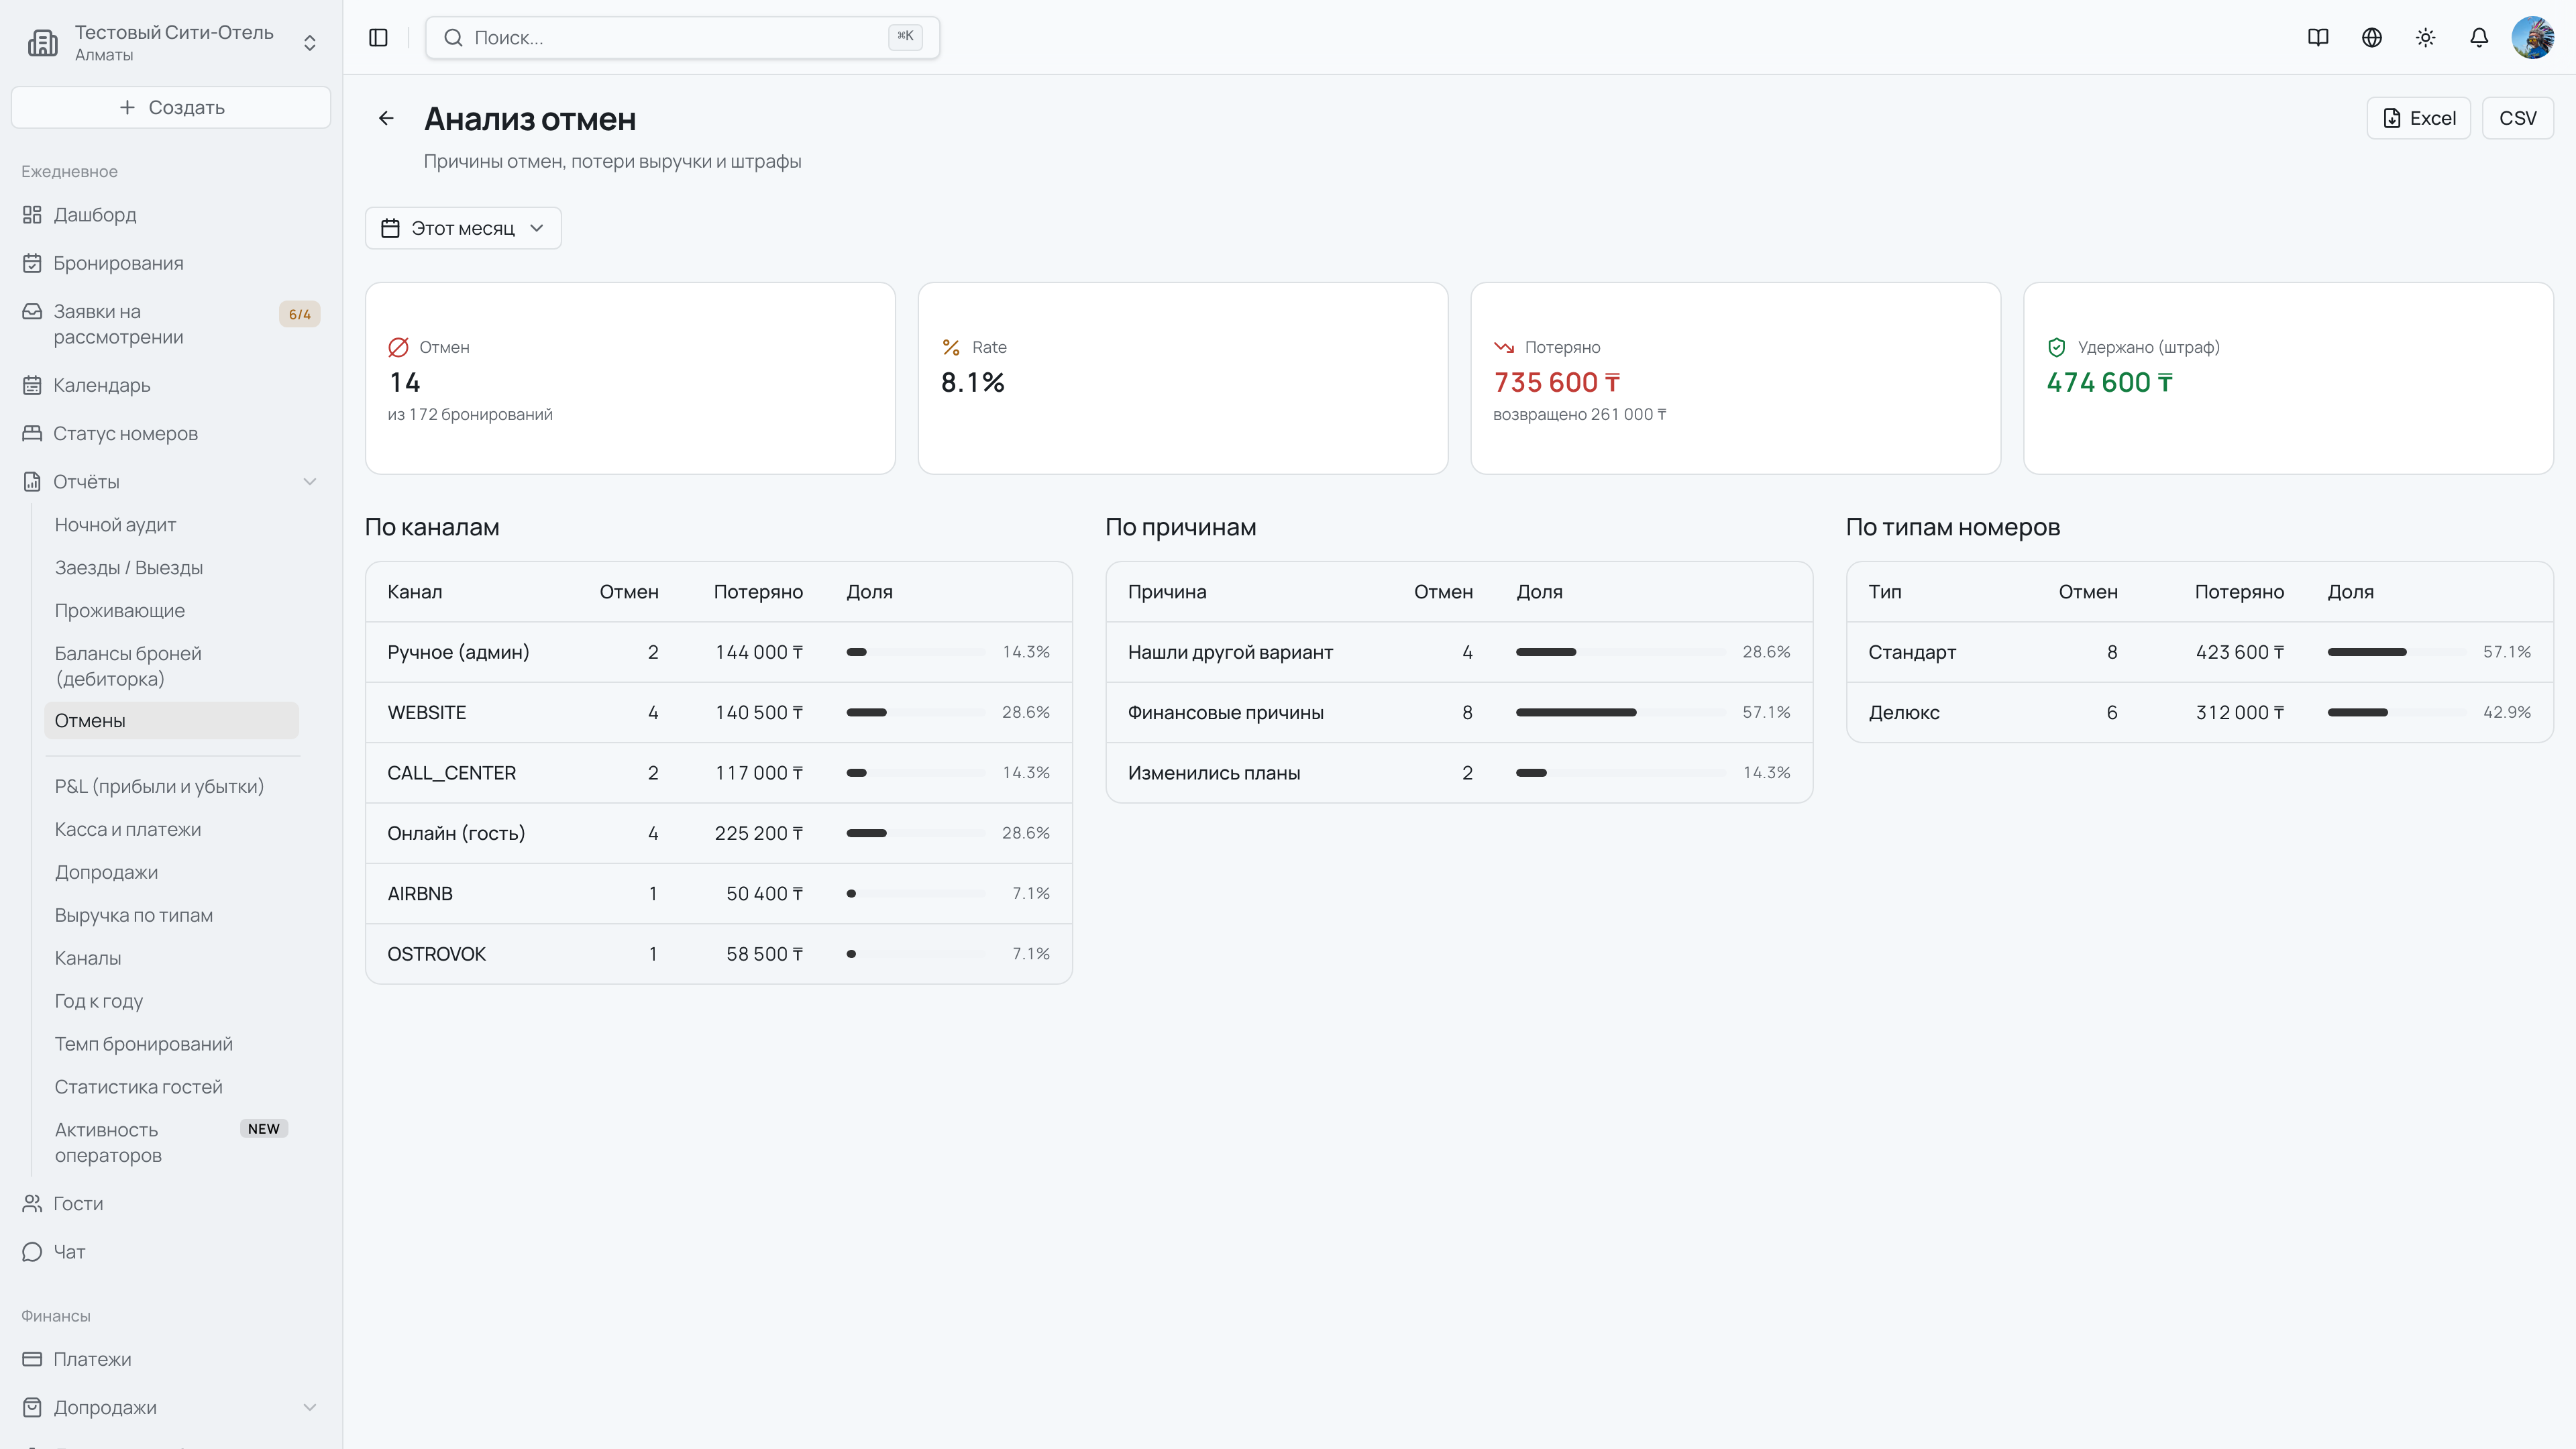
Task: Export the report to Excel
Action: click(x=2418, y=118)
